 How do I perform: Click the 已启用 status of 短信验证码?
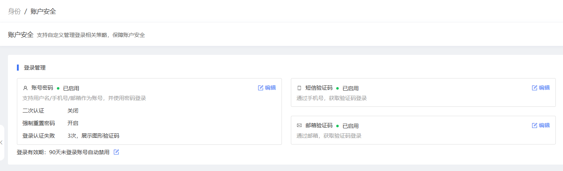click(350, 88)
